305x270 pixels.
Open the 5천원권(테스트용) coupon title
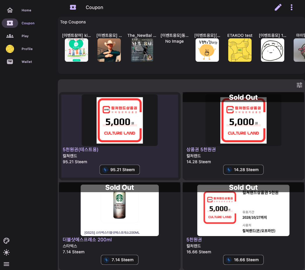click(x=81, y=149)
